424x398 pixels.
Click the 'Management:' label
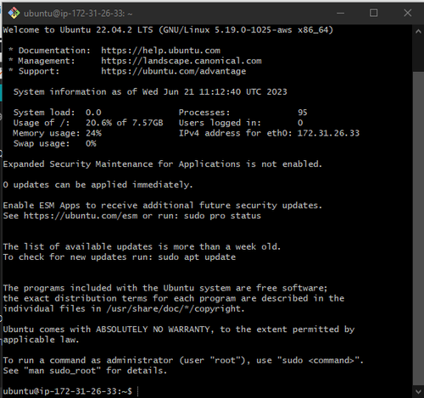tap(47, 61)
